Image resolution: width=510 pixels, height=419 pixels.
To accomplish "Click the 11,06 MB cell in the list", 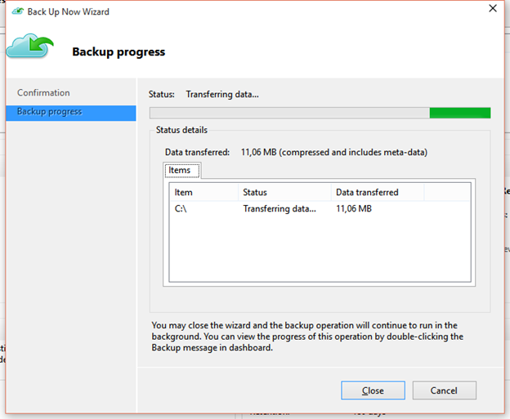I will [354, 209].
